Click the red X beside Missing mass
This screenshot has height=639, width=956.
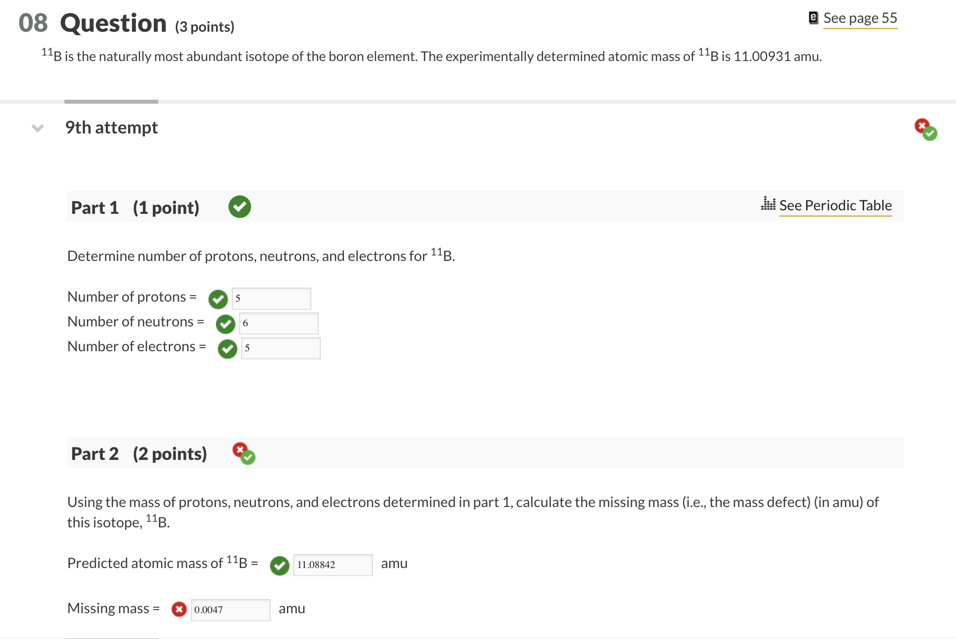point(179,609)
